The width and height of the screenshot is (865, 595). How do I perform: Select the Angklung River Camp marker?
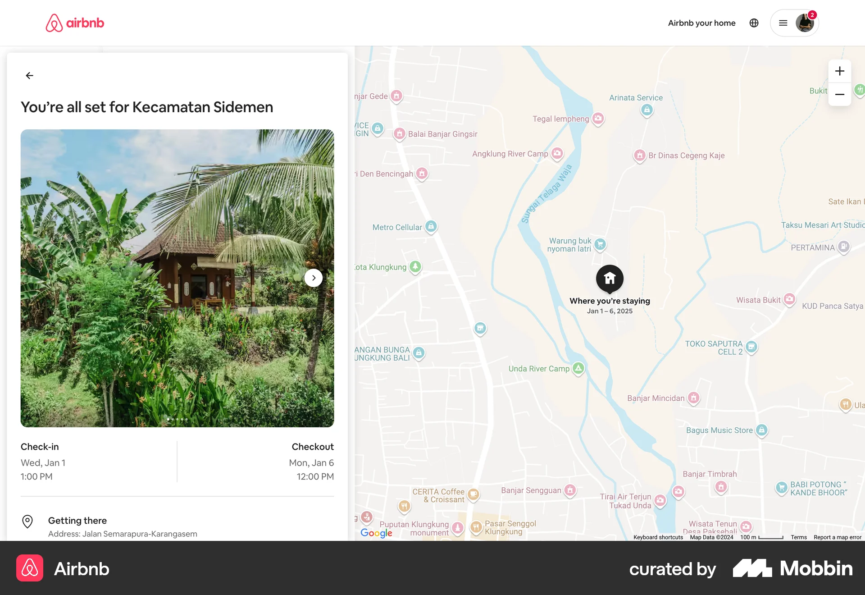[557, 154]
